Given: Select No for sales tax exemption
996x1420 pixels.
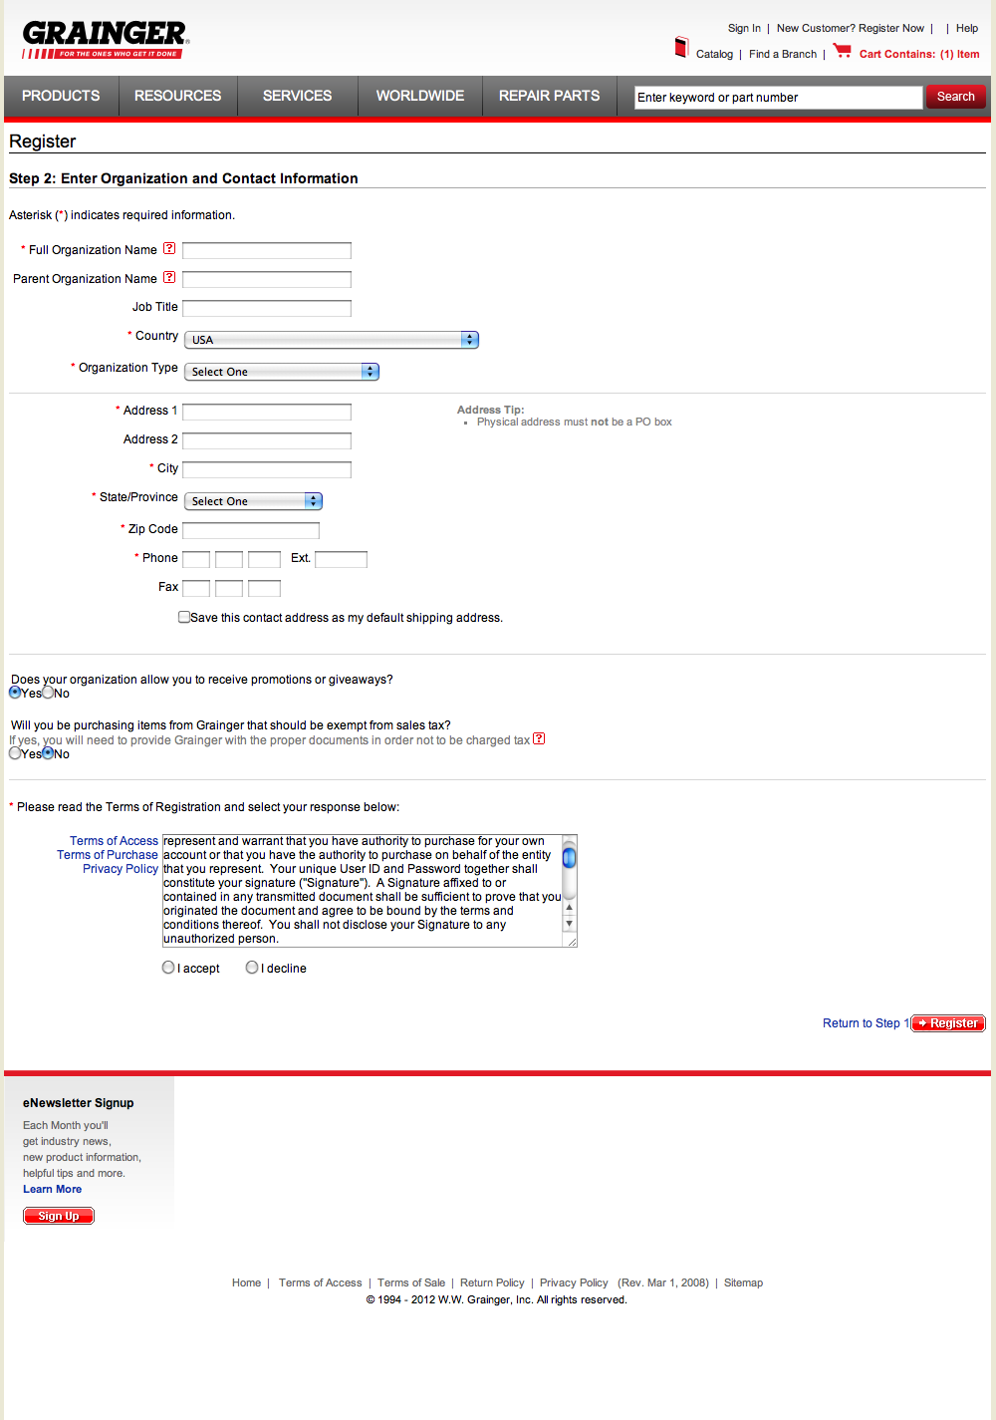Looking at the screenshot, I should pos(48,753).
